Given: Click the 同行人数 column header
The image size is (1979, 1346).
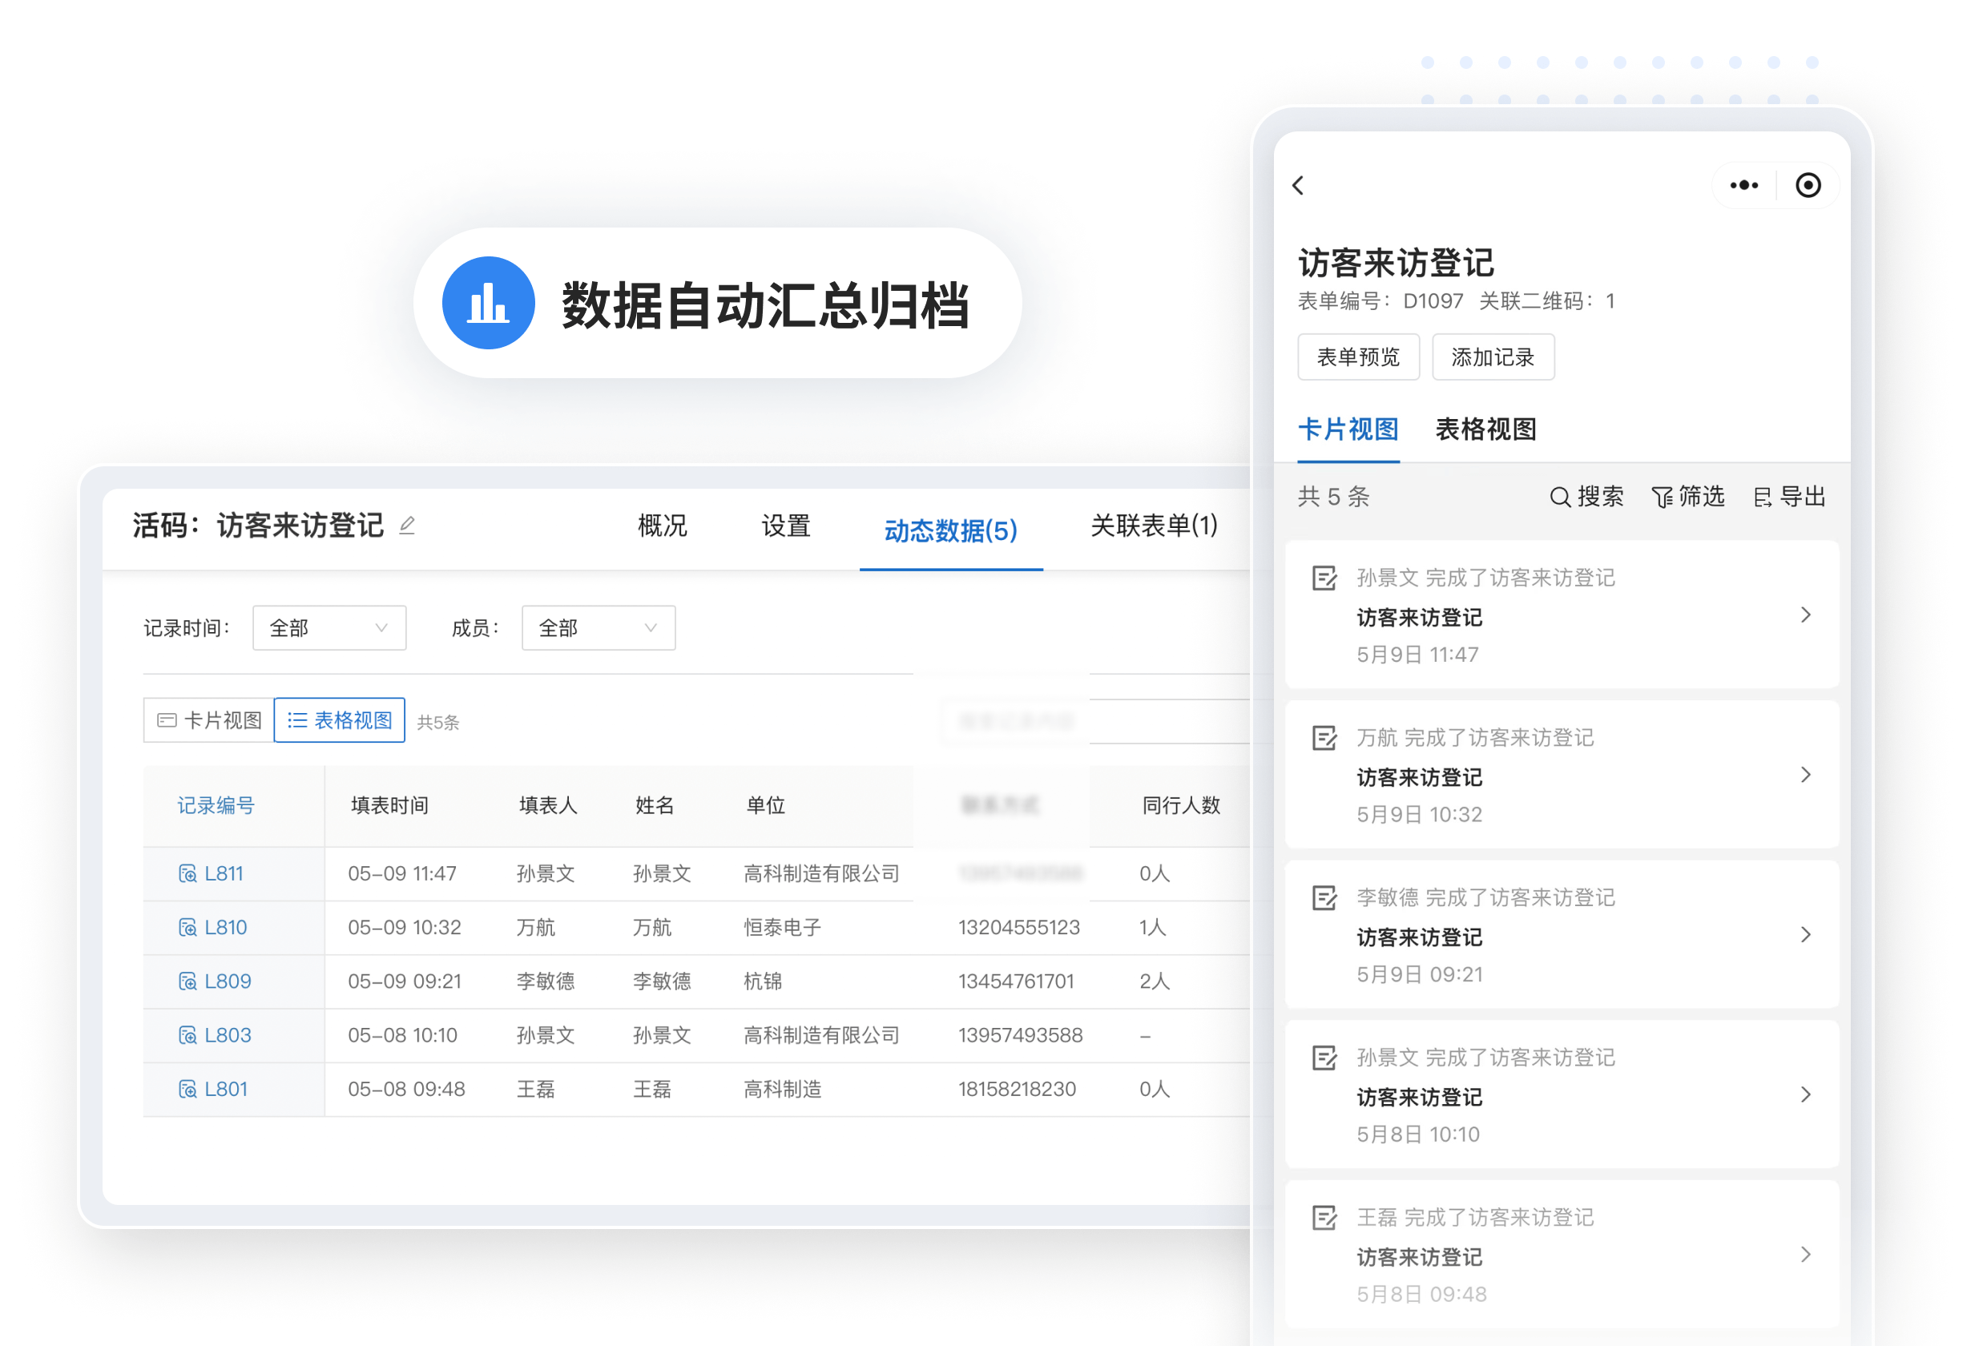Looking at the screenshot, I should pyautogui.click(x=1181, y=805).
